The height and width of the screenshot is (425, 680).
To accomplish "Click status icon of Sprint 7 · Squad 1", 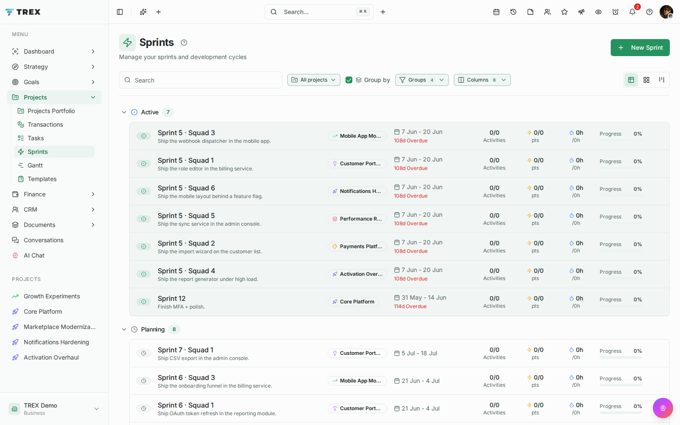I will 144,353.
